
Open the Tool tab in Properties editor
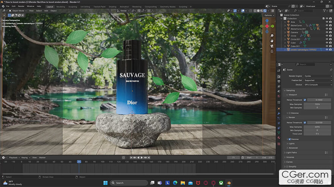click(279, 70)
